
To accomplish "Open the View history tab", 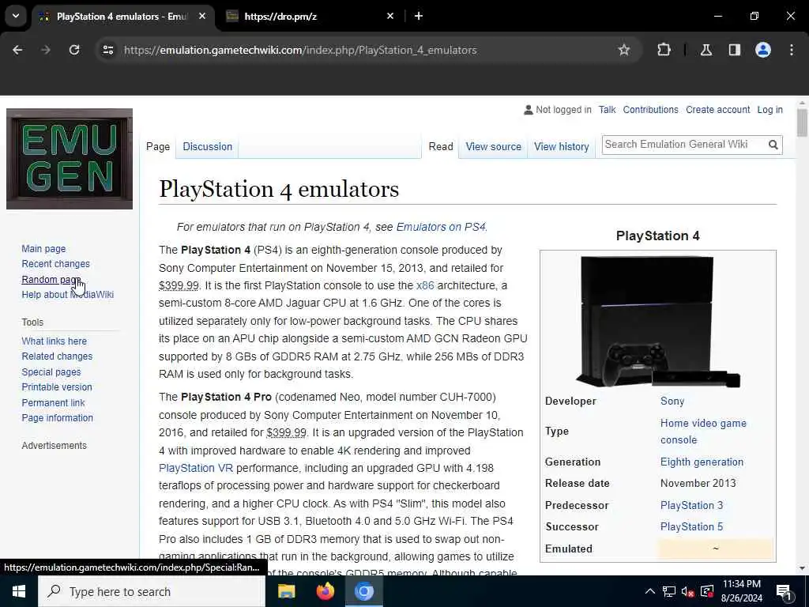I will [x=562, y=146].
